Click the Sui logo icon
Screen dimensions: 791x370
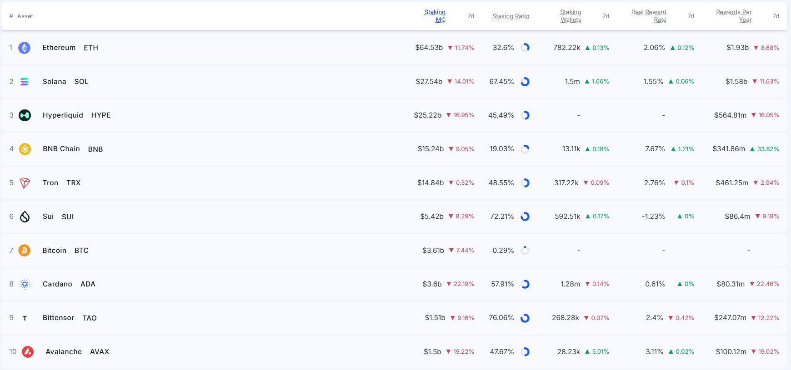click(25, 217)
